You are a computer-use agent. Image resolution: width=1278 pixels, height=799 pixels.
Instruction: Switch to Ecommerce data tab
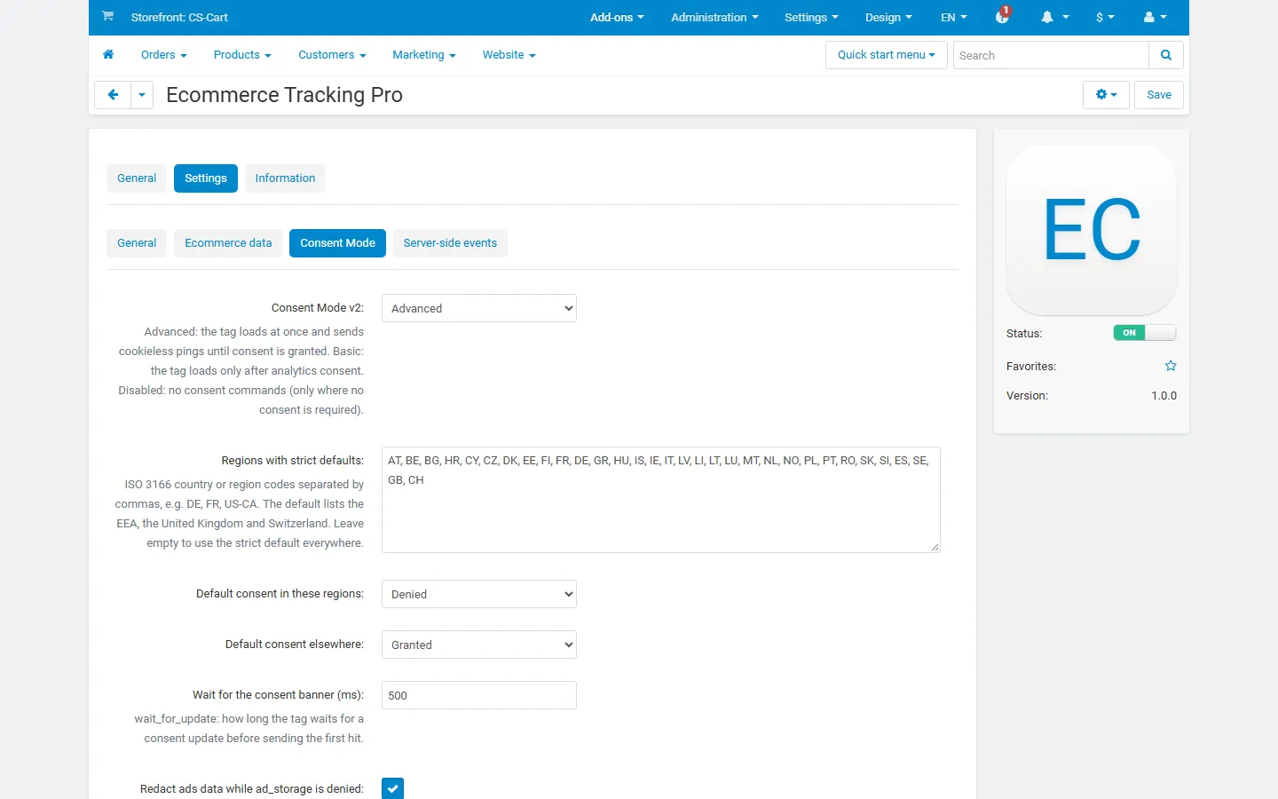228,243
